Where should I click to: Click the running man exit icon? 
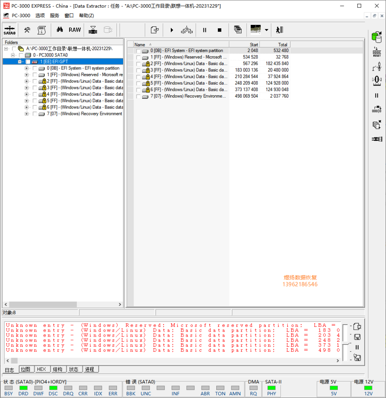tap(280, 30)
